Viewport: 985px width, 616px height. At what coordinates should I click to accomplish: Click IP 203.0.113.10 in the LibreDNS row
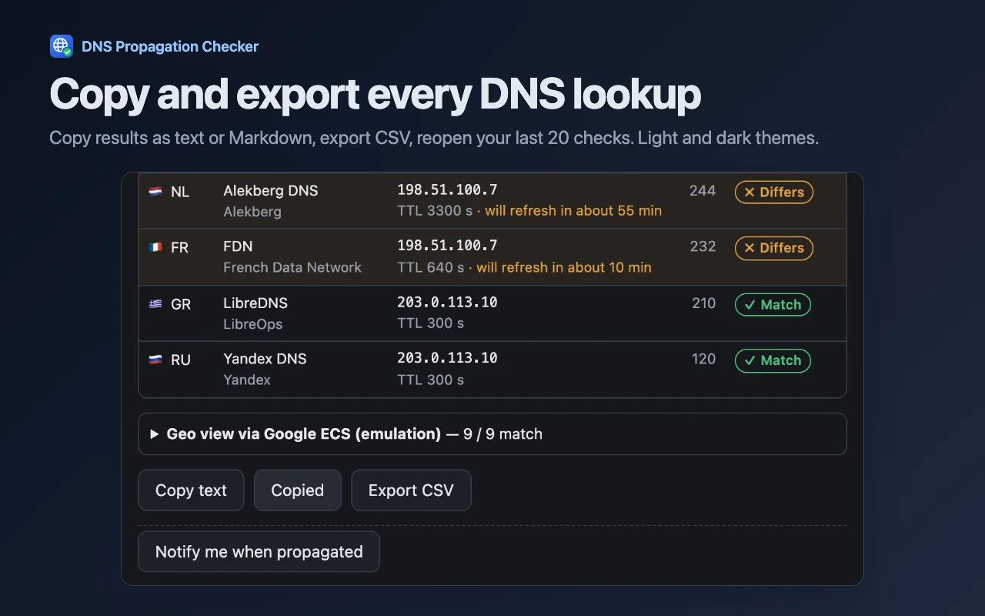pyautogui.click(x=447, y=303)
